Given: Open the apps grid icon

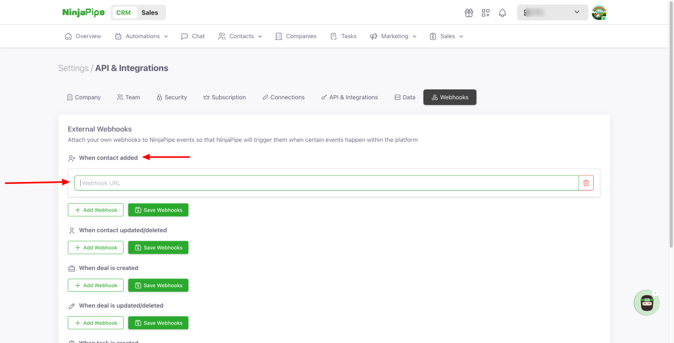Looking at the screenshot, I should (486, 12).
